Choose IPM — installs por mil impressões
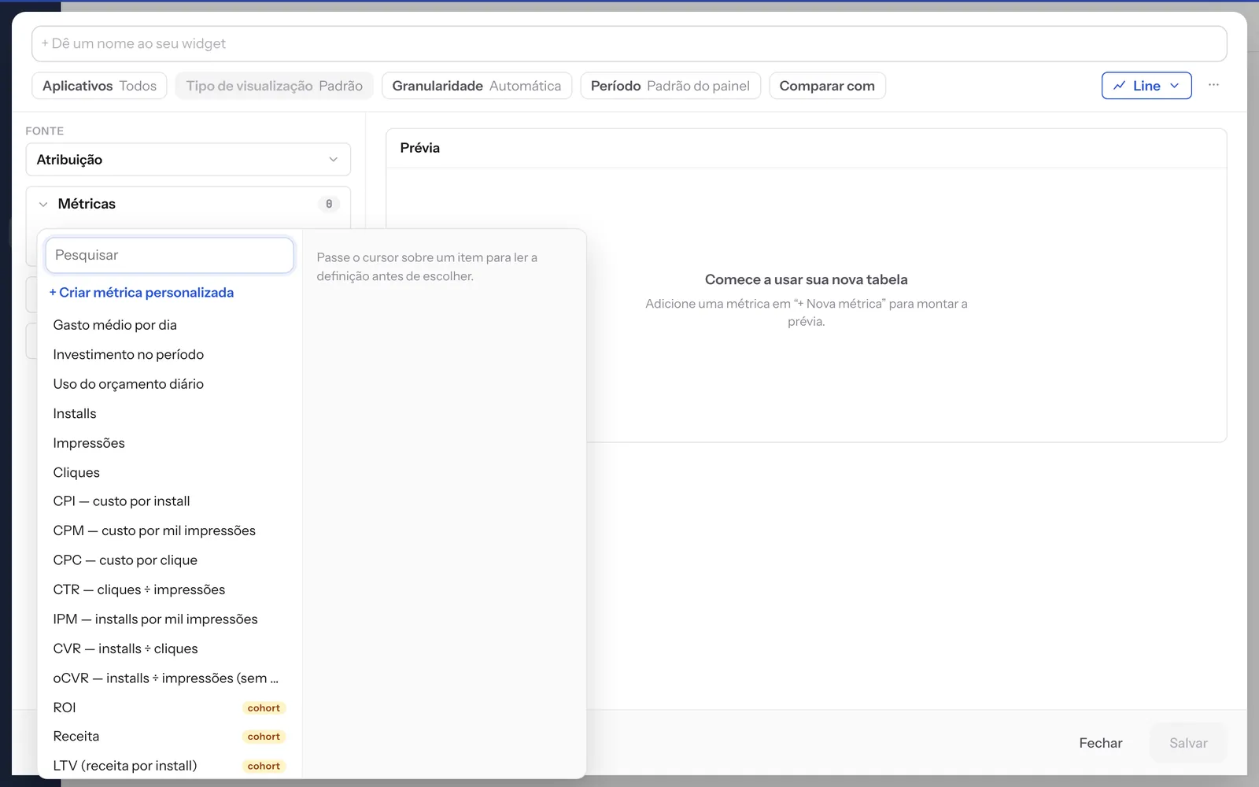1259x787 pixels. point(169,619)
